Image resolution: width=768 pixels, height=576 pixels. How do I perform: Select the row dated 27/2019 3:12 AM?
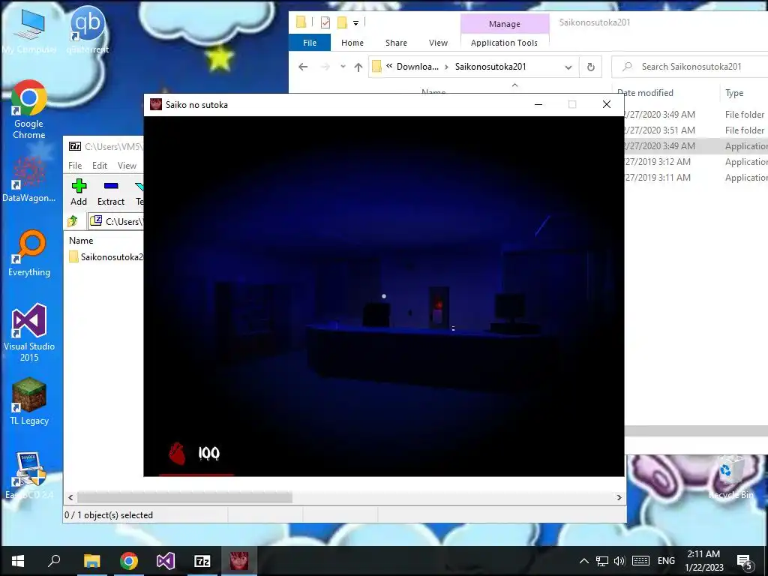click(695, 162)
